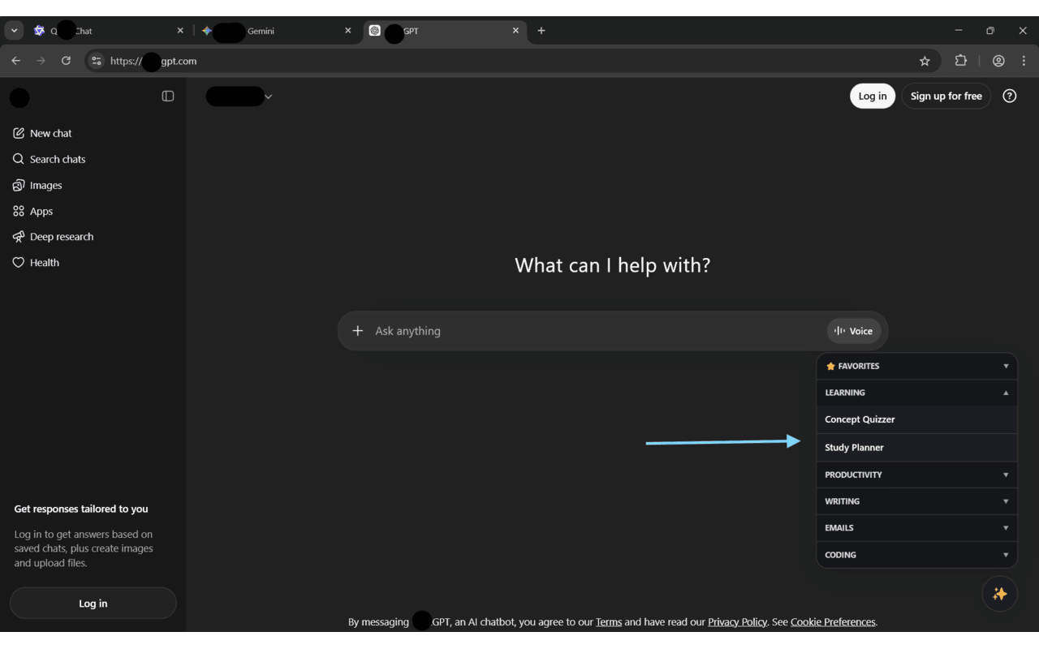Click the top Log in button

point(873,96)
